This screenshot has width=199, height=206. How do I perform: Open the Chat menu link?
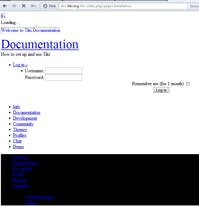[x=17, y=141]
